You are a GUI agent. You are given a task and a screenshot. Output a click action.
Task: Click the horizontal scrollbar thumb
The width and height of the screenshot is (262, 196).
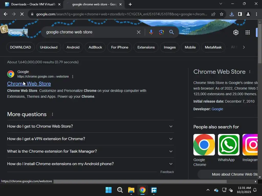140,181
